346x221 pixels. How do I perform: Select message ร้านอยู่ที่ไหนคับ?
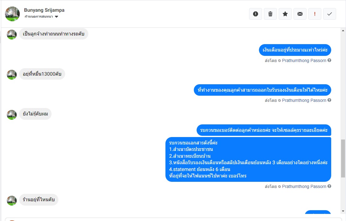tap(39, 200)
